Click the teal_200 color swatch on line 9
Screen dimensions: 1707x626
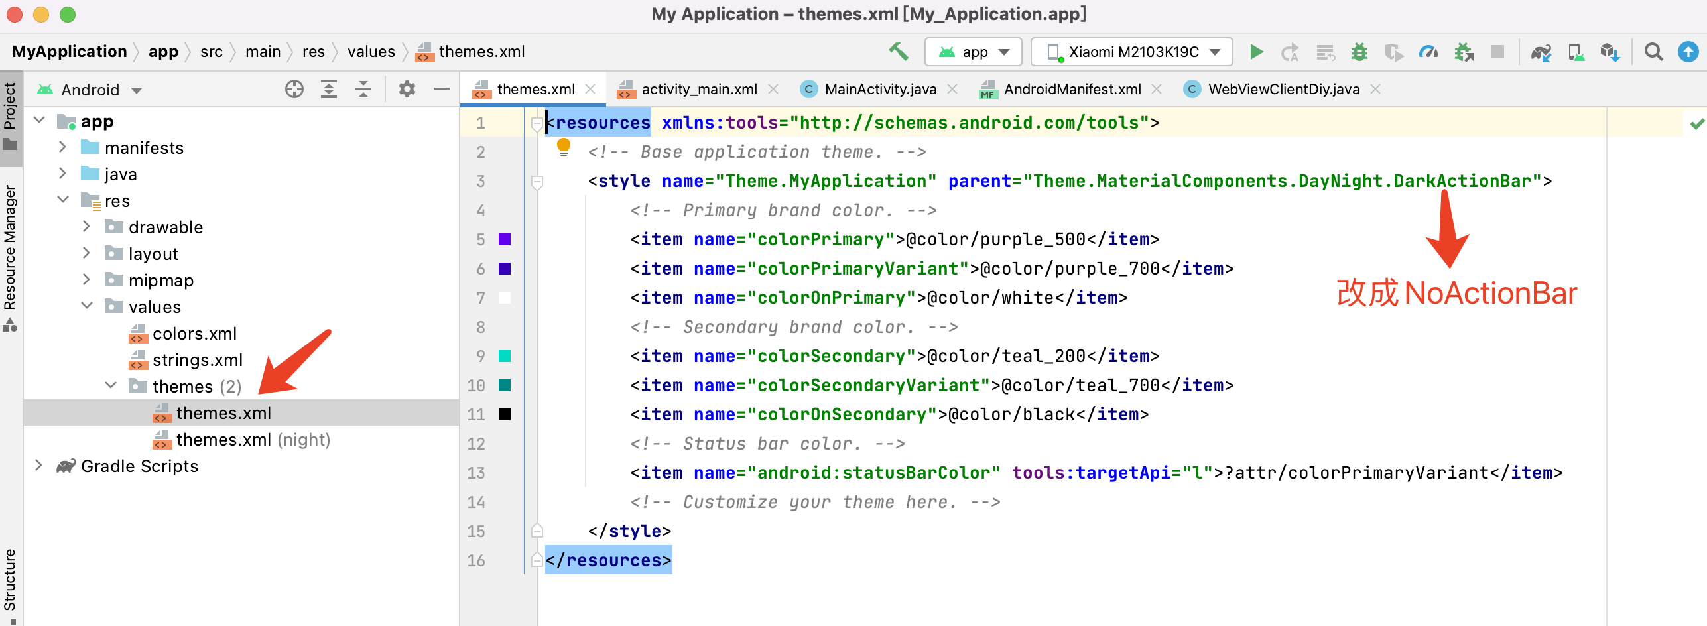point(505,356)
